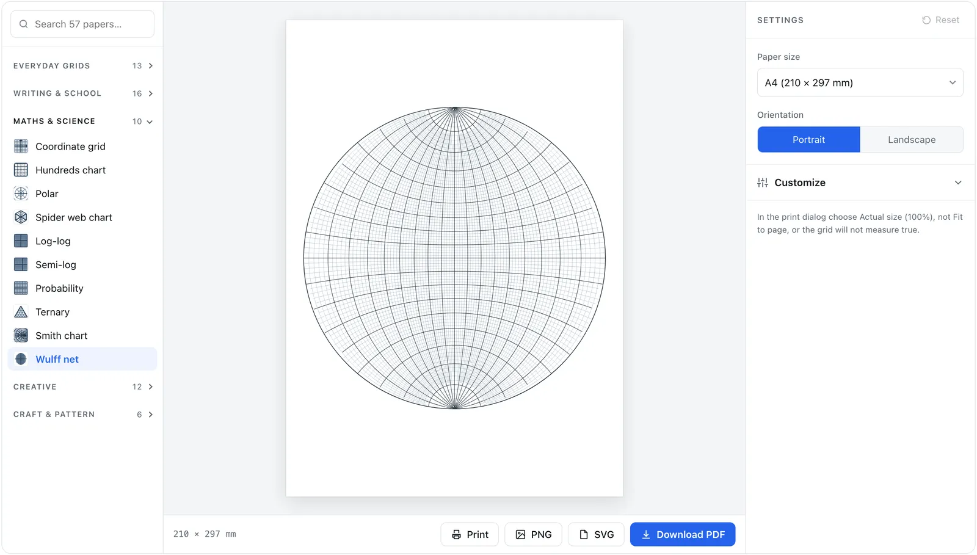Expand the Writing & School category
Viewport: 977px width, 555px height.
(x=82, y=93)
